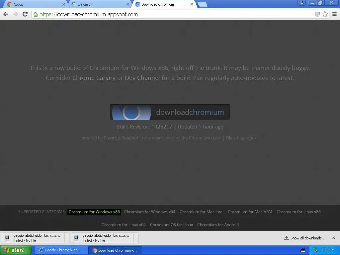Open the Chrome hamburger menu
Viewport: 340px width, 255px height.
tap(335, 14)
